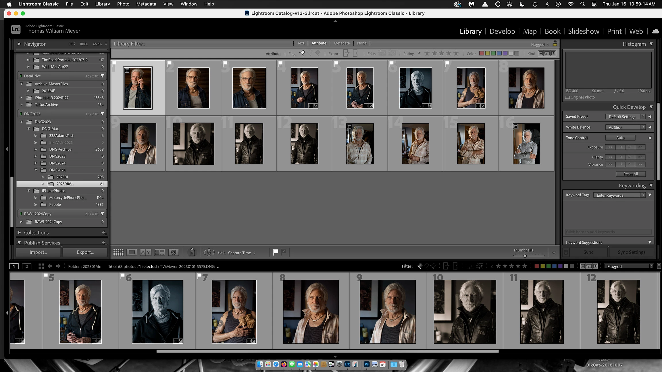Reverse sort direction A-Z icon

pos(209,252)
